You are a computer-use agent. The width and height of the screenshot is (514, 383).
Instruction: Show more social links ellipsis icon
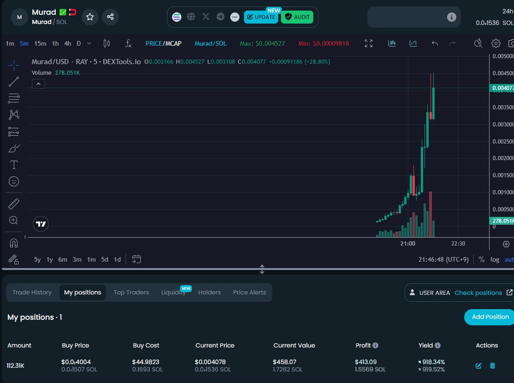tap(235, 17)
